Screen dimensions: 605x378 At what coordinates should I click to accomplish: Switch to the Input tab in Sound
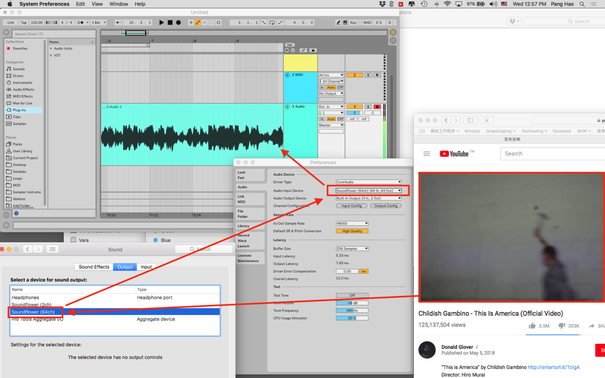[146, 267]
